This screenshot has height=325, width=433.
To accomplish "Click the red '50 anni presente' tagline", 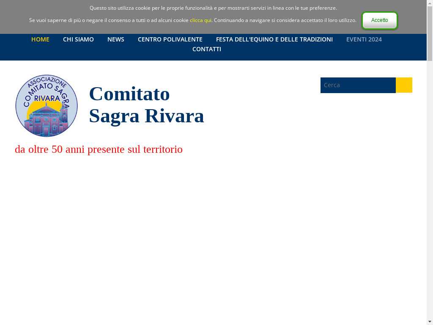I will pos(99,149).
